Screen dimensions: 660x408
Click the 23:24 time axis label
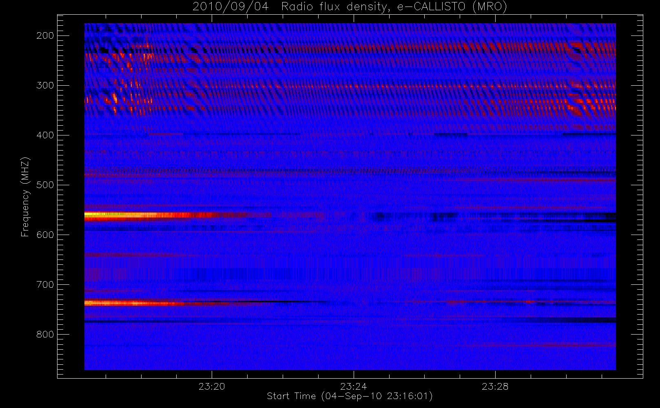(353, 386)
